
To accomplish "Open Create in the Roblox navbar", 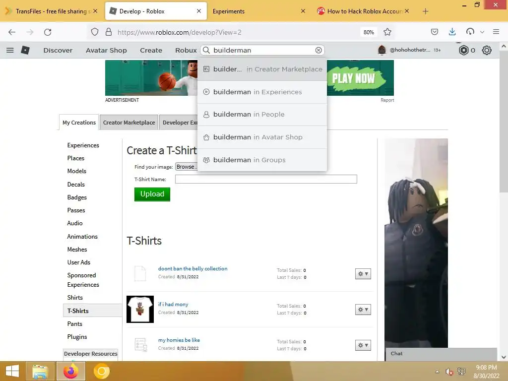I will [x=151, y=50].
